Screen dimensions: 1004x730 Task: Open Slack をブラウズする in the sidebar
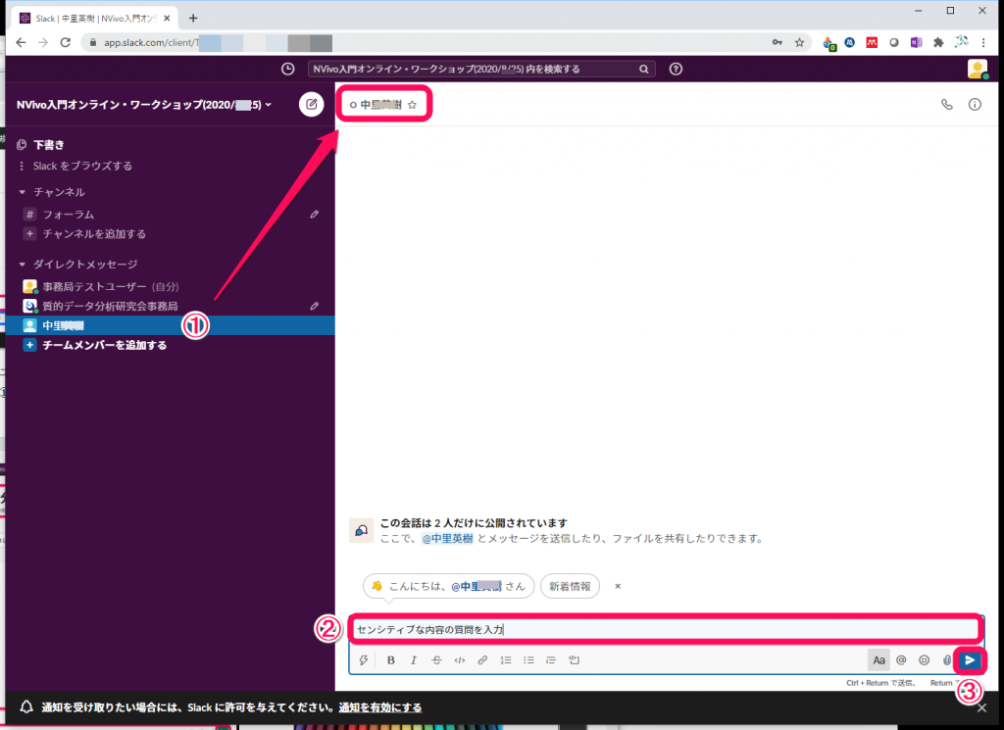click(x=82, y=166)
